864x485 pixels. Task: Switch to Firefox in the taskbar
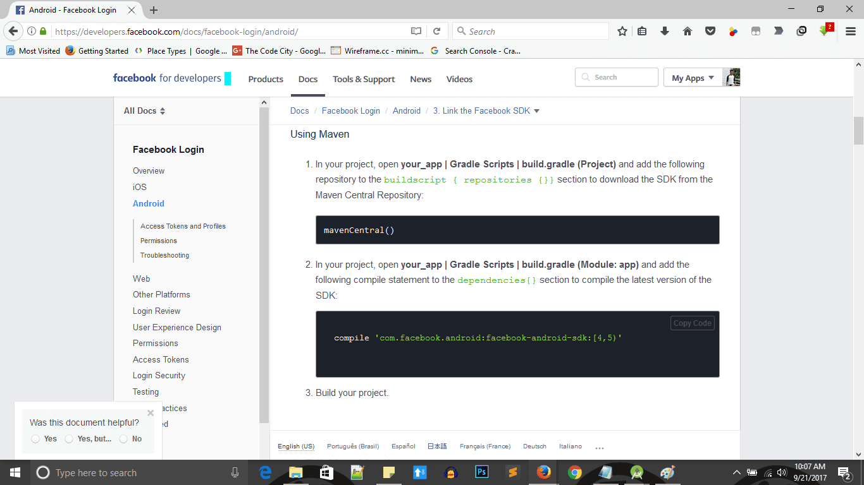click(543, 472)
